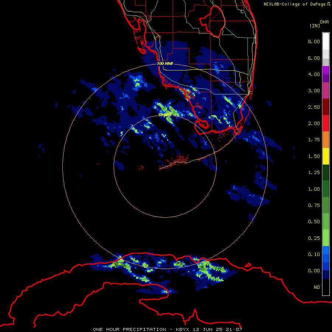Click the 0.75 legend value
The width and height of the screenshot is (332, 332).
click(314, 205)
